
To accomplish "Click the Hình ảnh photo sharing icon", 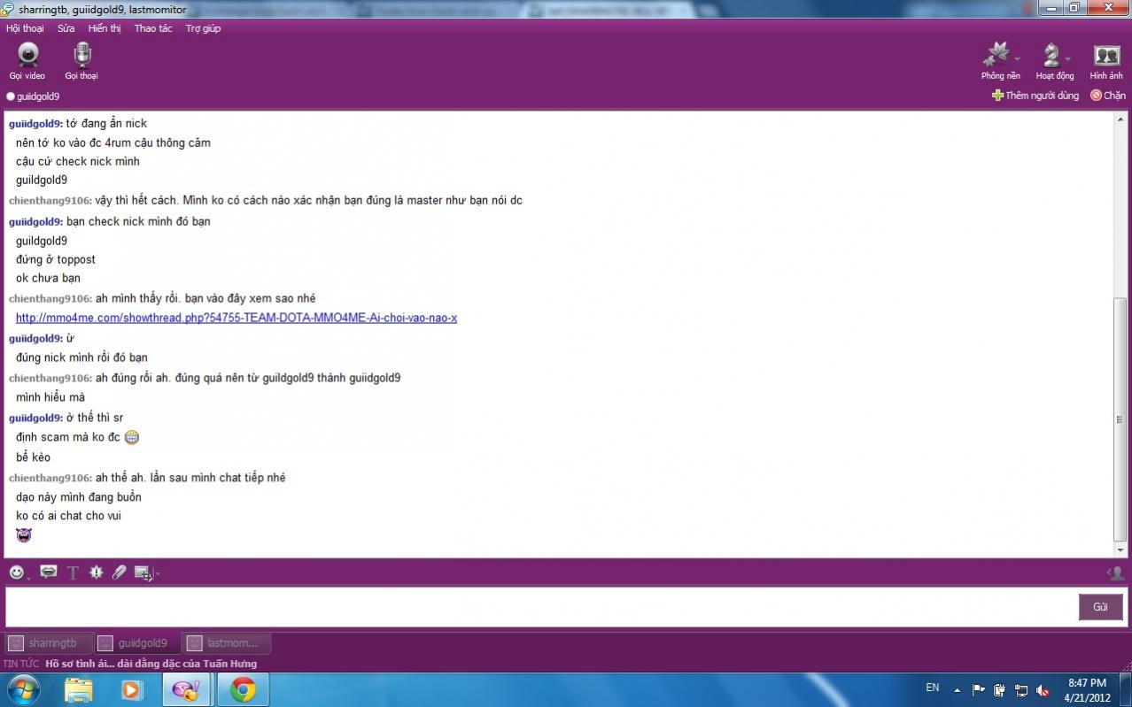I will (x=1106, y=56).
